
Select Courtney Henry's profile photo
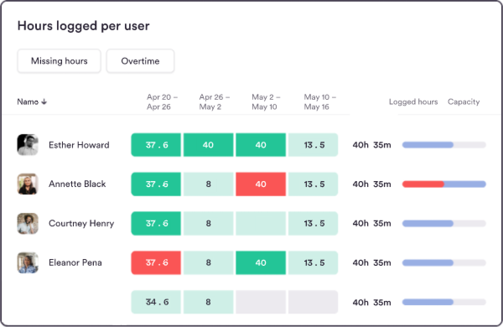click(x=27, y=223)
